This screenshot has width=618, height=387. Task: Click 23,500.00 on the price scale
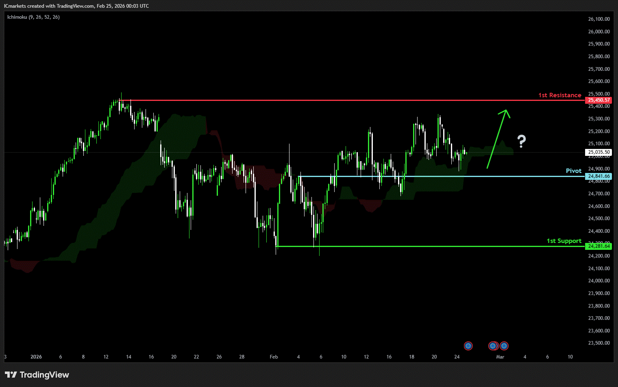[x=599, y=343]
